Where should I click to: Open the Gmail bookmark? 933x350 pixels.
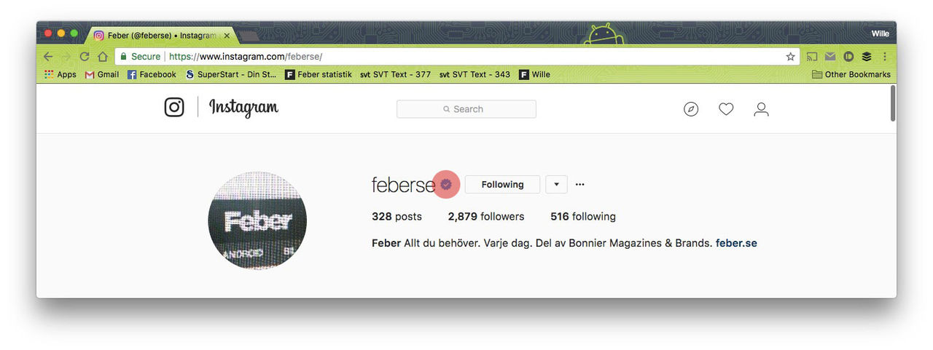point(102,74)
